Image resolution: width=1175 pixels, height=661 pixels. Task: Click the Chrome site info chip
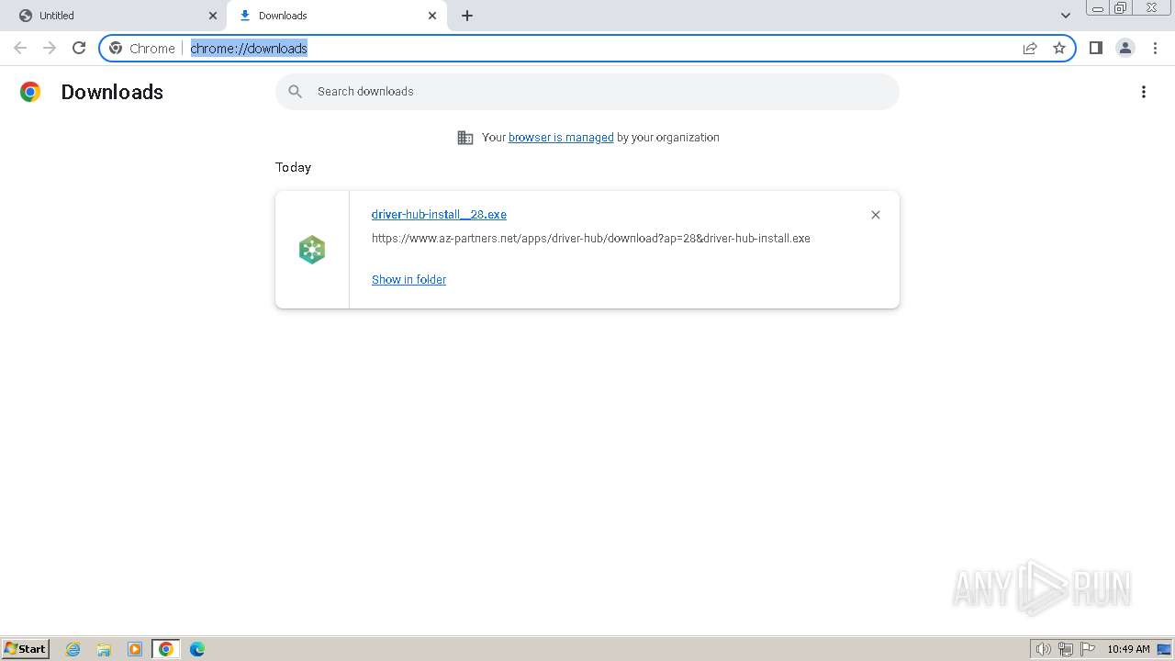tap(143, 48)
